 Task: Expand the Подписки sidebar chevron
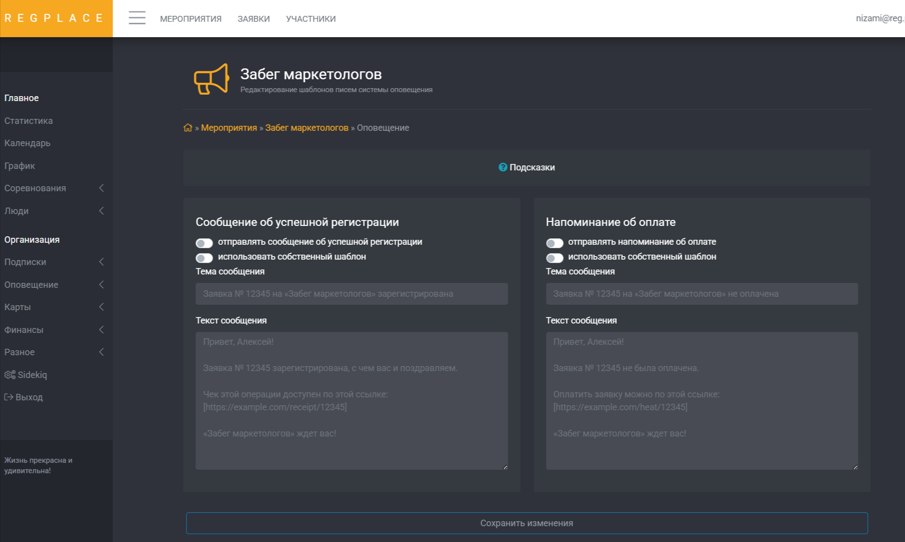(x=101, y=262)
